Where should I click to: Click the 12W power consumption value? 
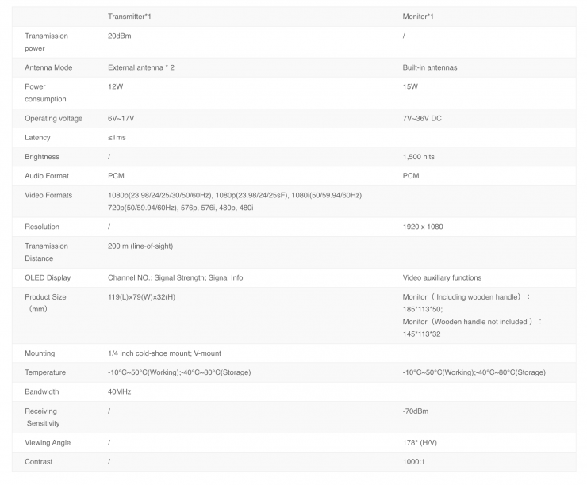115,86
